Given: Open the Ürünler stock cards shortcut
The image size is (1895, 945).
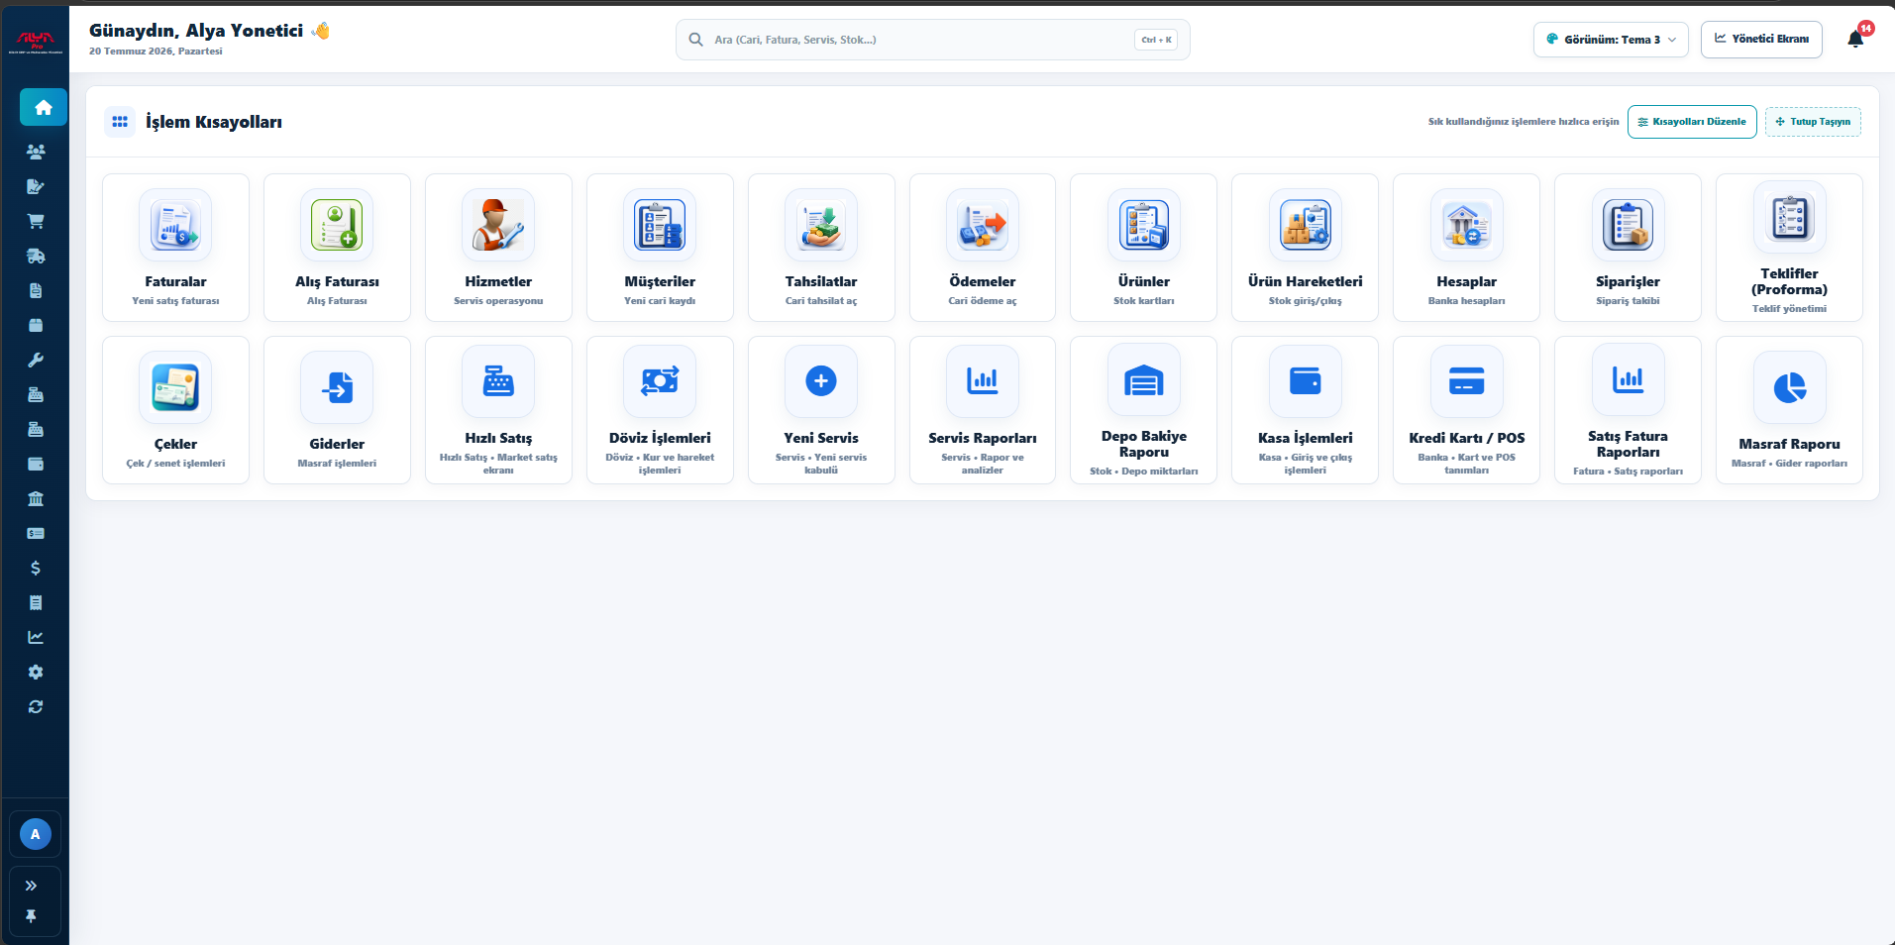Looking at the screenshot, I should pyautogui.click(x=1144, y=248).
